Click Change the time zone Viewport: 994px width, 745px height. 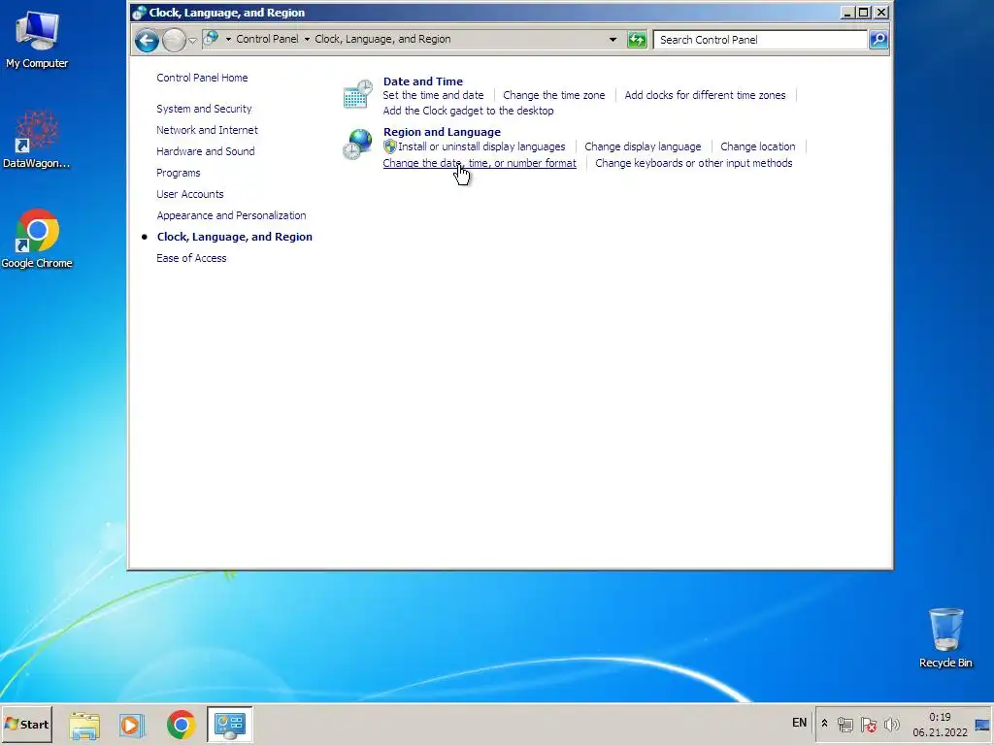coord(554,95)
